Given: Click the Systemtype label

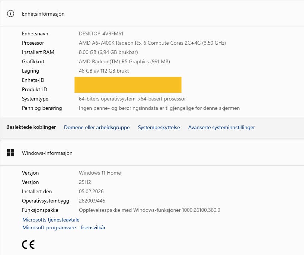Looking at the screenshot, I should pyautogui.click(x=35, y=99).
